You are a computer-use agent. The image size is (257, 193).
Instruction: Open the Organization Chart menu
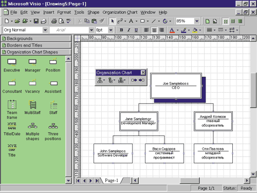(120, 12)
